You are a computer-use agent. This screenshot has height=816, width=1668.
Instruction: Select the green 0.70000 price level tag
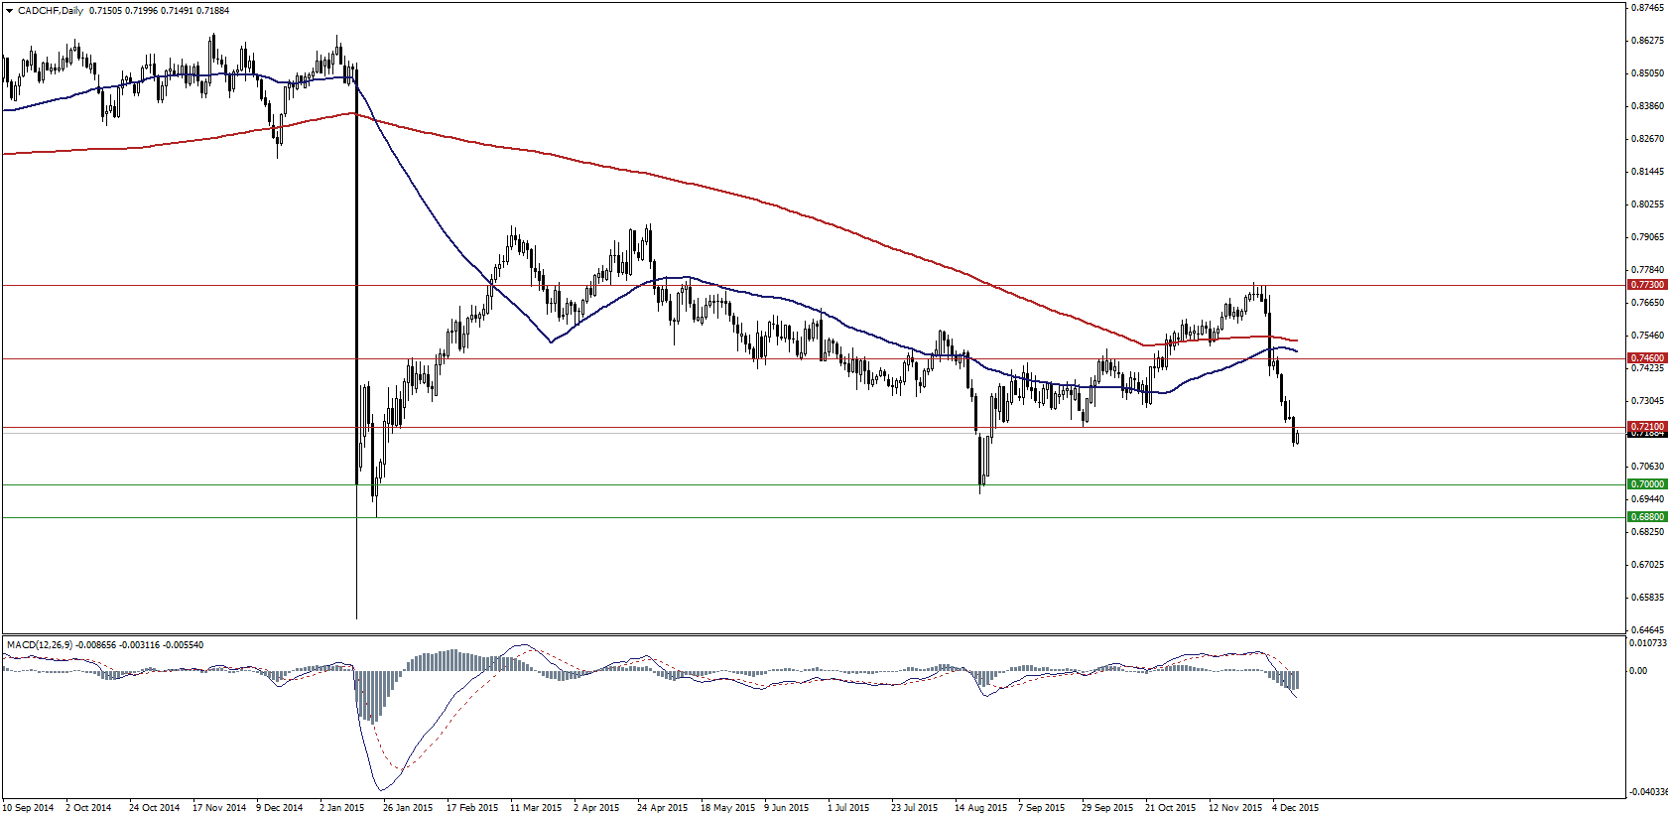tap(1647, 484)
